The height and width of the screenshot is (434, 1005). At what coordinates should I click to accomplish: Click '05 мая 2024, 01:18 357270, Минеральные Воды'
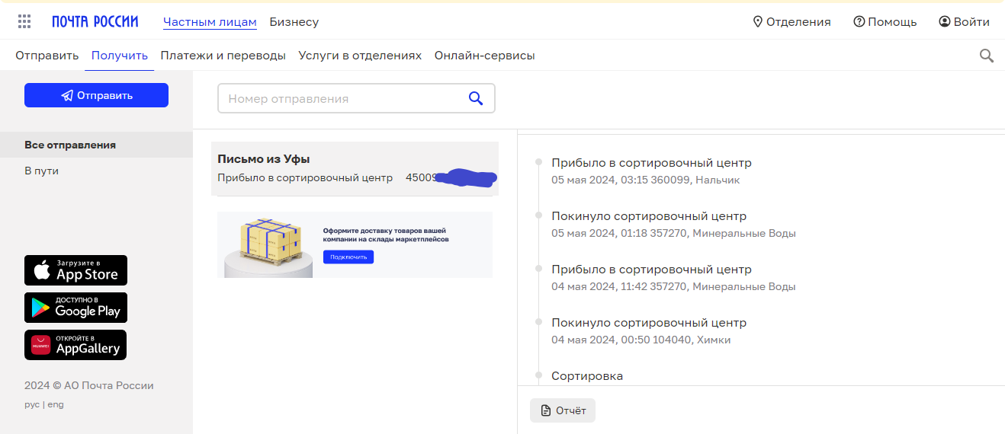click(673, 233)
